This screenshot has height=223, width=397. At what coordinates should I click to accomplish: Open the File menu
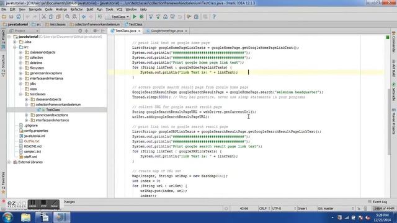pyautogui.click(x=4, y=9)
